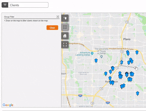Focus the Clients search field

pyautogui.click(x=28, y=5)
